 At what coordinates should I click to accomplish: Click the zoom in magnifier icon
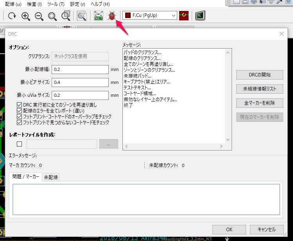[x=25, y=16]
